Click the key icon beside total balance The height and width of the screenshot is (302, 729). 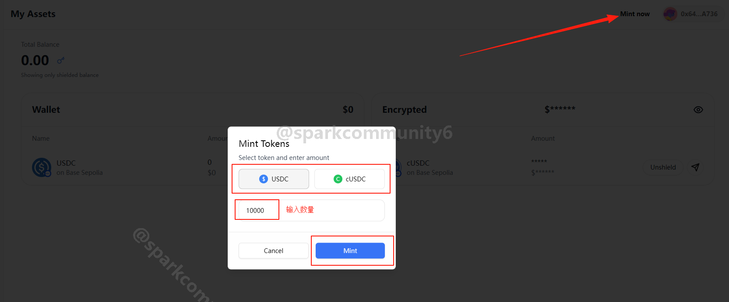[61, 60]
